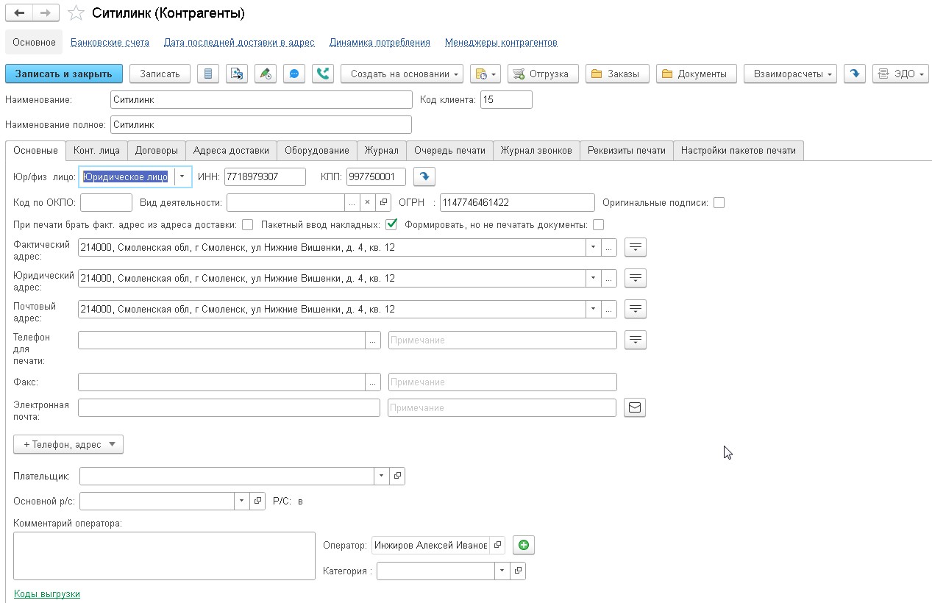
Task: Expand the Категория dropdown arrow
Action: (502, 571)
